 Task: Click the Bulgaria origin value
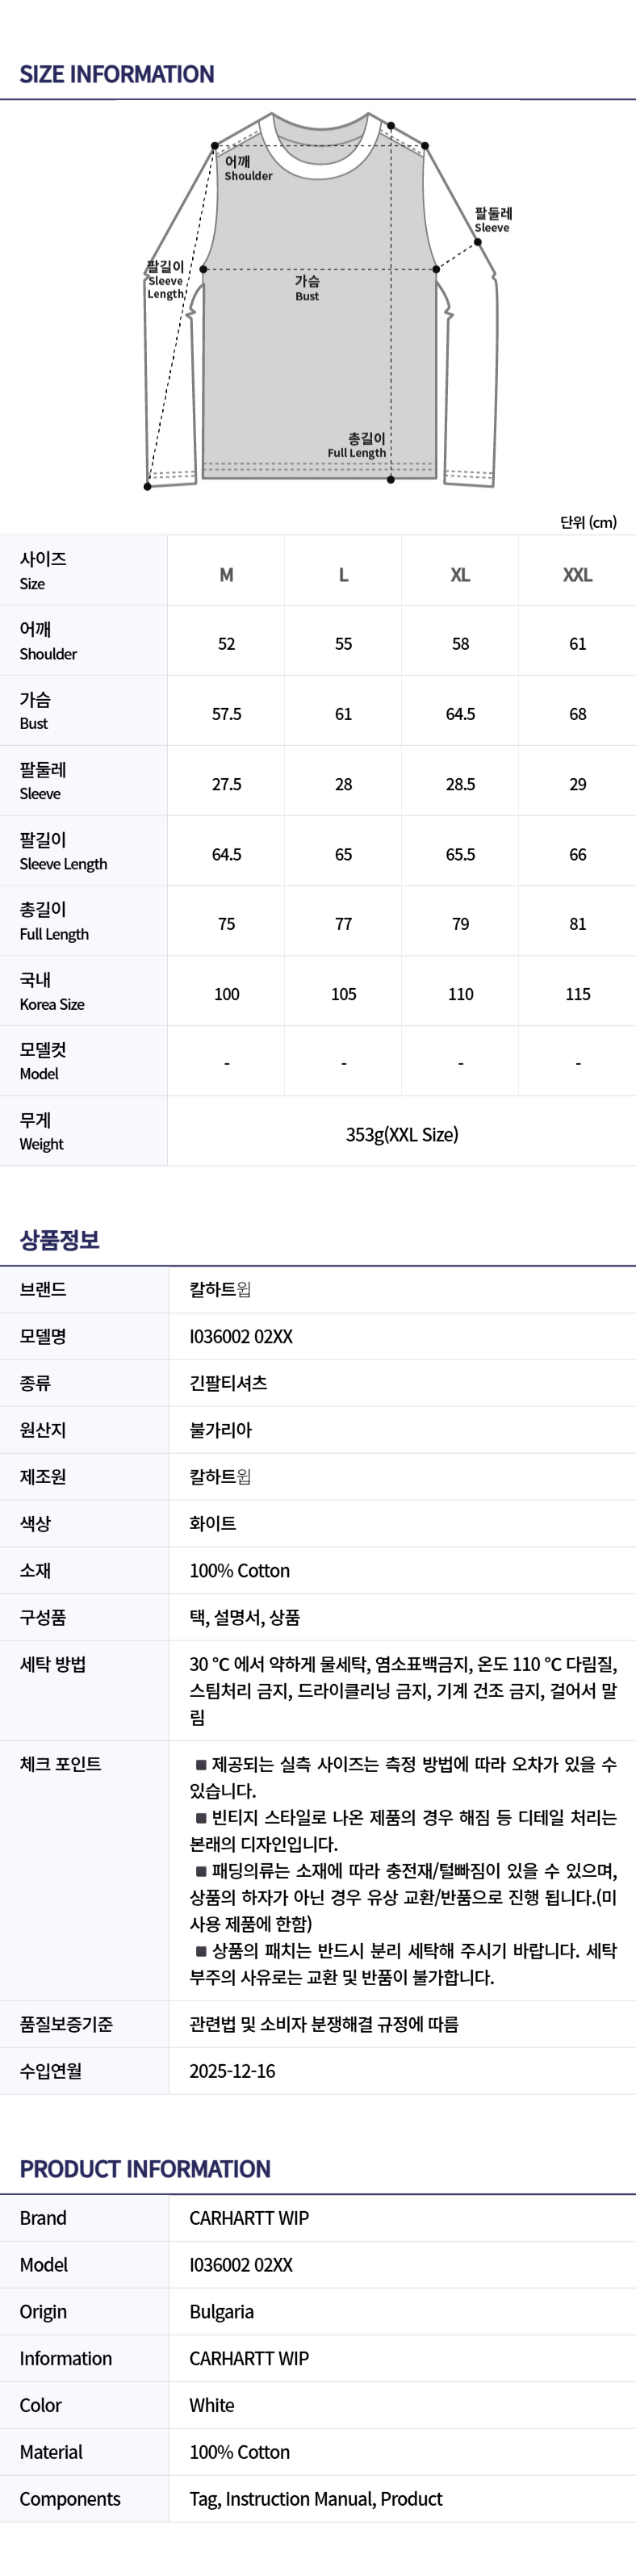(x=222, y=2312)
